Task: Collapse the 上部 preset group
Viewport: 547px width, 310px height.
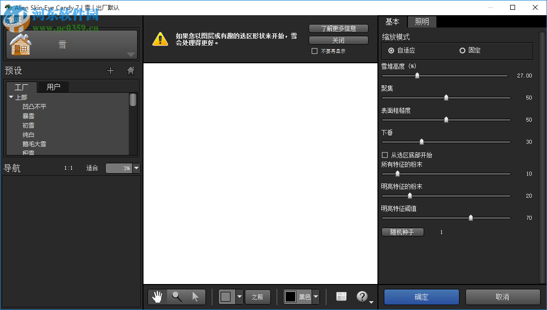Action: pyautogui.click(x=11, y=97)
